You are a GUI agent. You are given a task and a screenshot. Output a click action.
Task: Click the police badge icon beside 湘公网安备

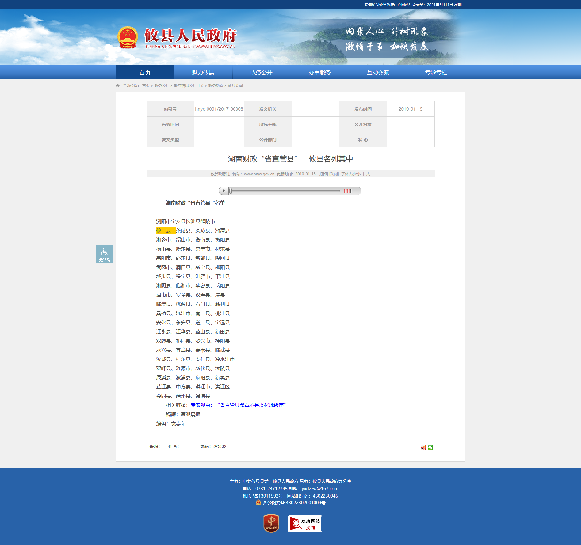tap(258, 502)
